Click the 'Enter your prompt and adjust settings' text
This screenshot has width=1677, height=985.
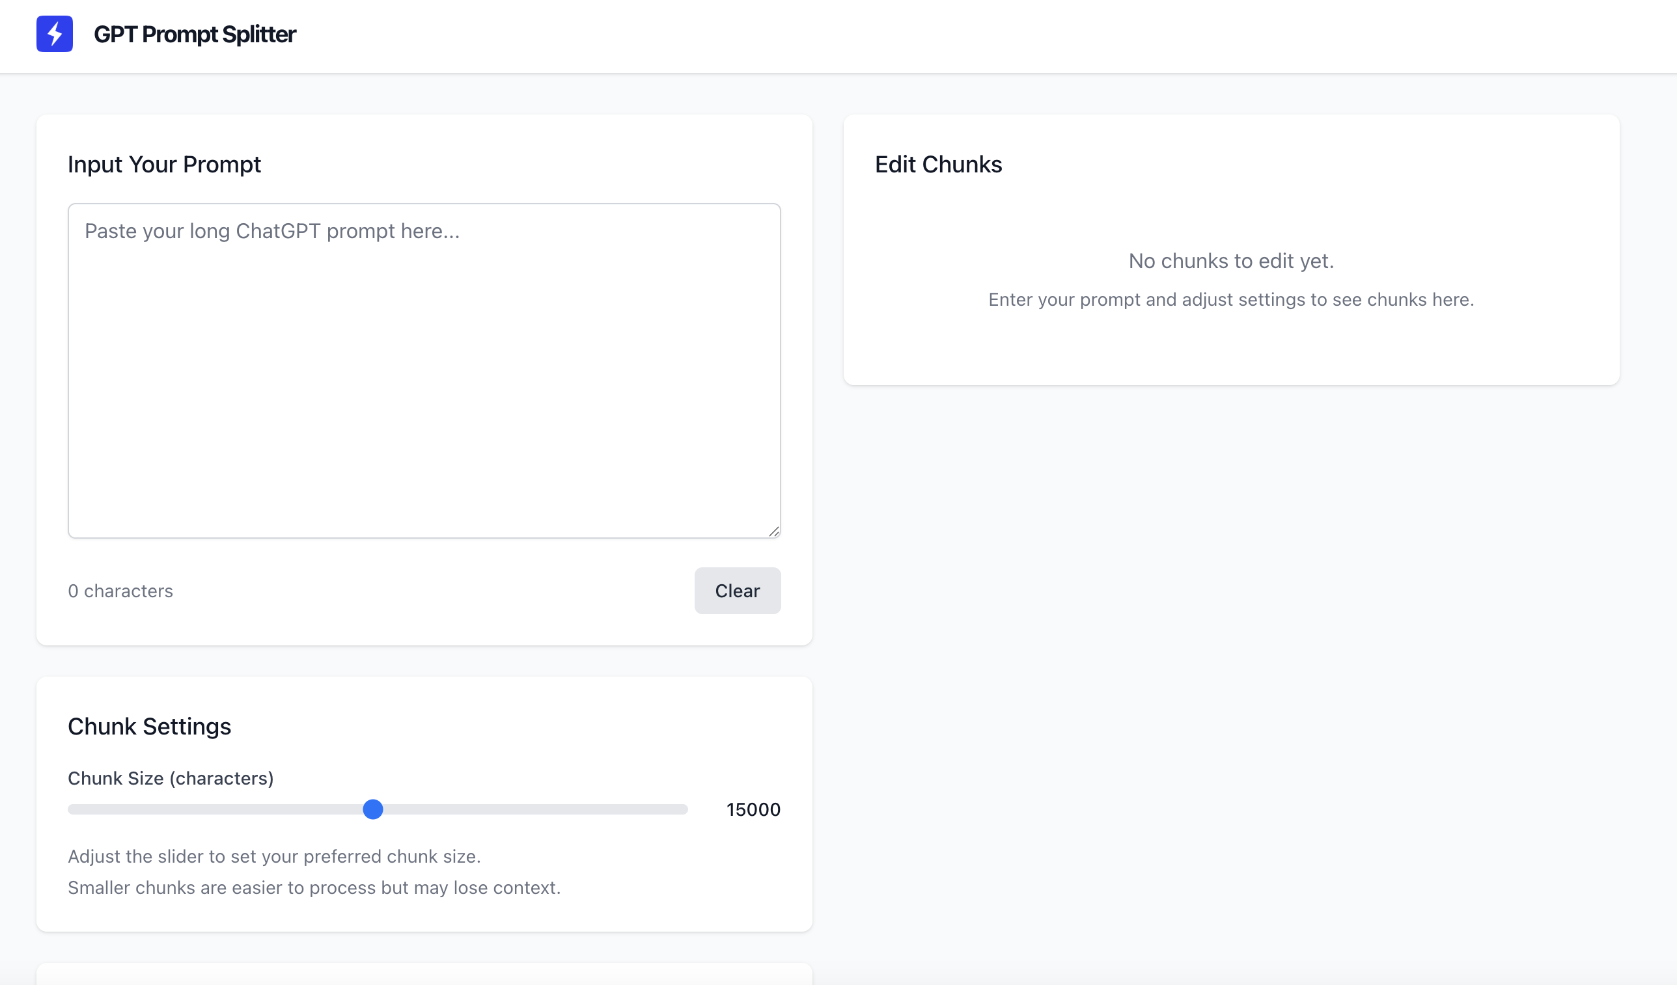[x=1230, y=299]
